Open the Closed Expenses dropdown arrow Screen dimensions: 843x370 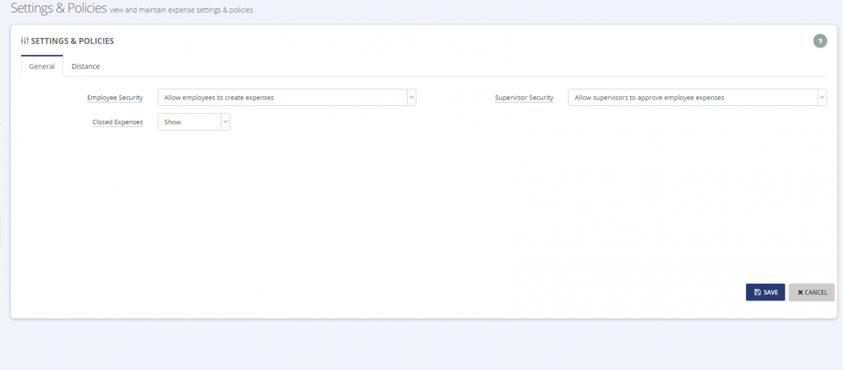pyautogui.click(x=226, y=121)
